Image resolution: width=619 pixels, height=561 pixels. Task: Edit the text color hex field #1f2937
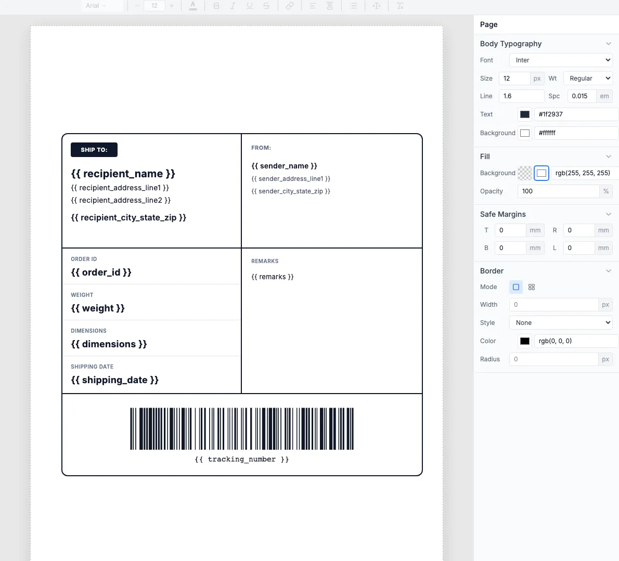pos(576,114)
